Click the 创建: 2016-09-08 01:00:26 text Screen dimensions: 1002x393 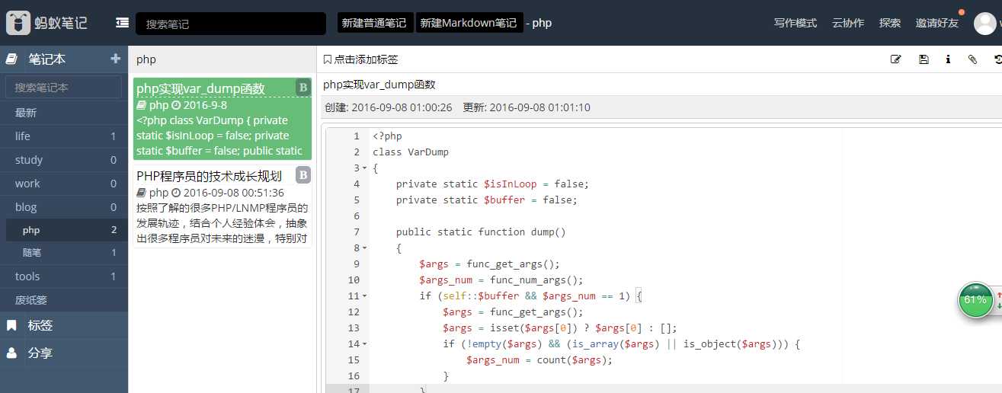click(x=389, y=107)
